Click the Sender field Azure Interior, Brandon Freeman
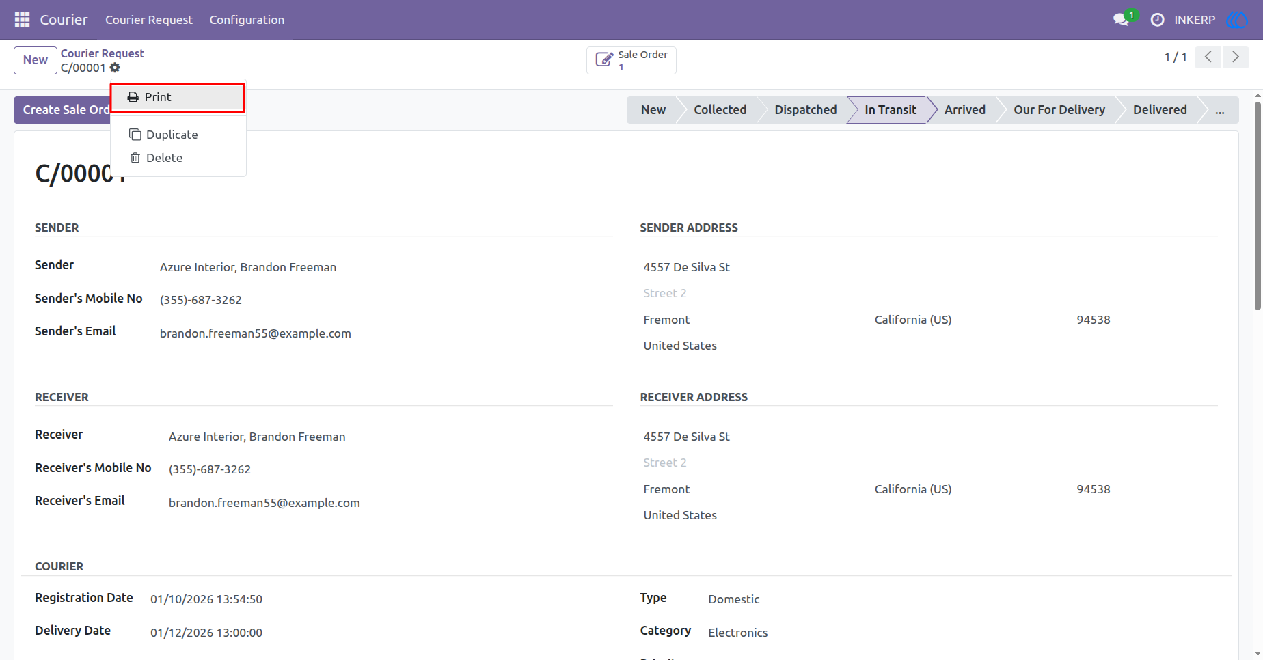 point(248,267)
